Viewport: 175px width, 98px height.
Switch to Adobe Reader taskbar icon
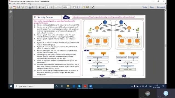pos(85,86)
